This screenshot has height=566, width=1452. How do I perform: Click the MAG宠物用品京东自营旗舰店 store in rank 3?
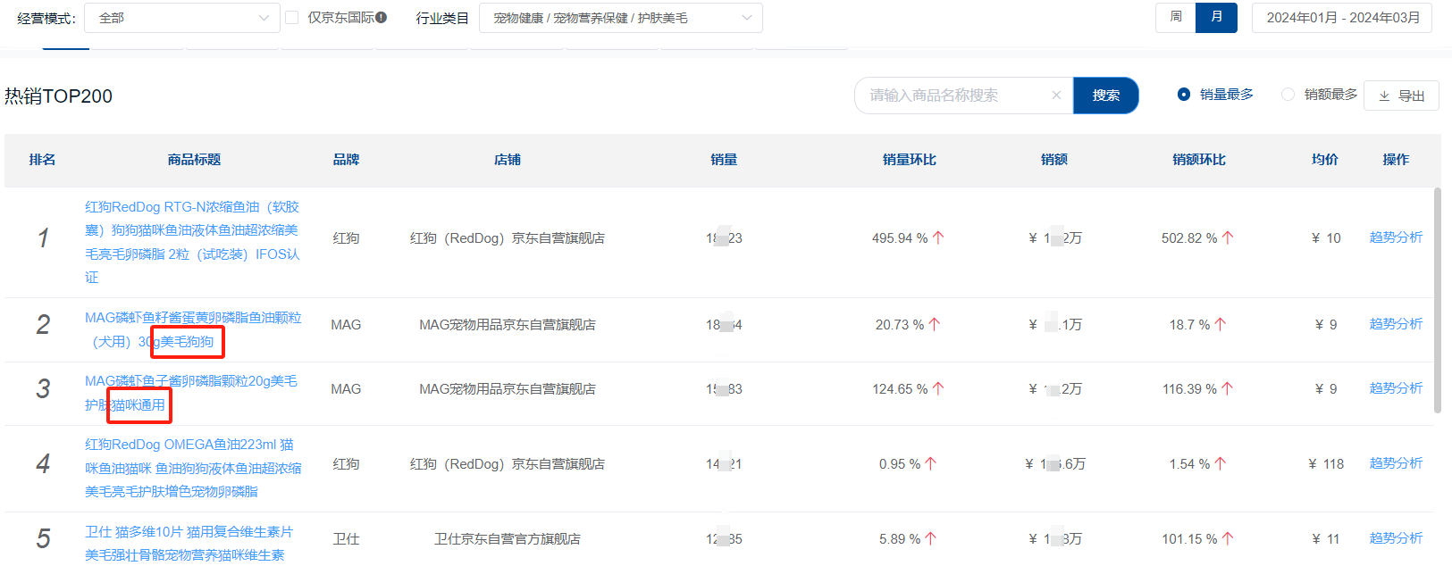(508, 389)
